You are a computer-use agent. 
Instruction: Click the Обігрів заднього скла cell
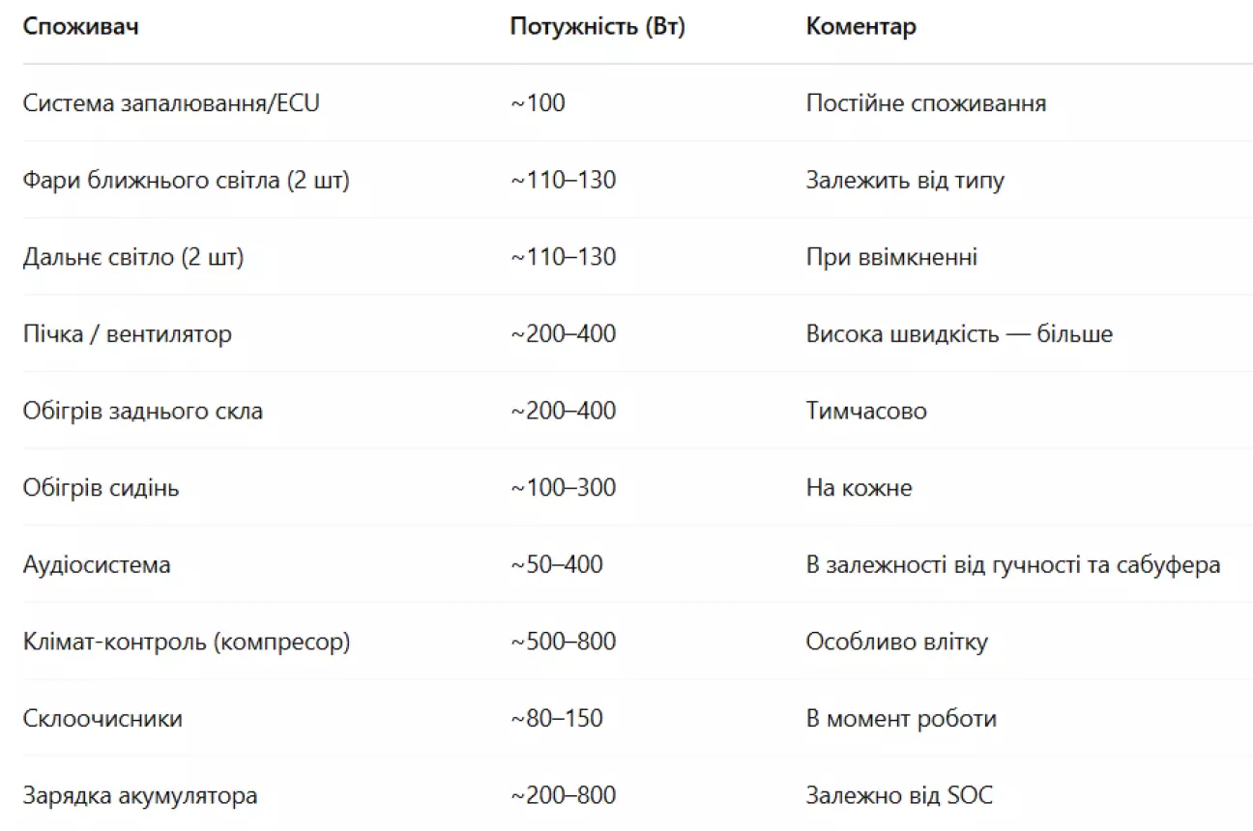[143, 411]
